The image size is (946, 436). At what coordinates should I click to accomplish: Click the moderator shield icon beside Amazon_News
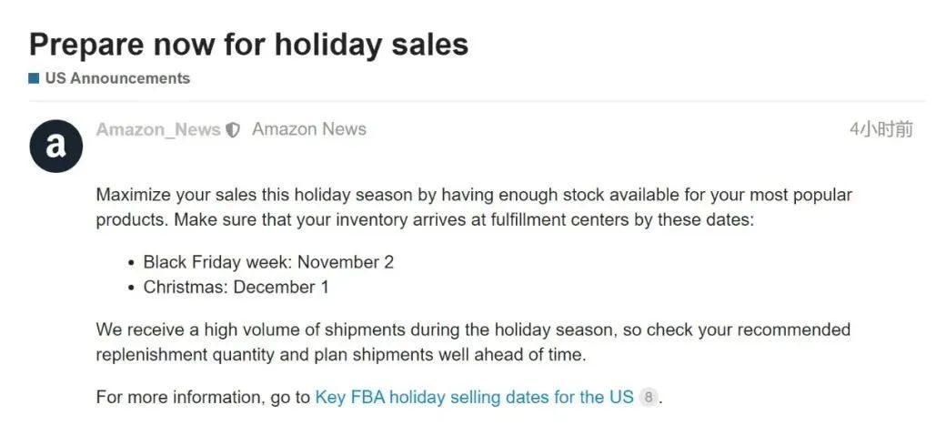click(233, 130)
